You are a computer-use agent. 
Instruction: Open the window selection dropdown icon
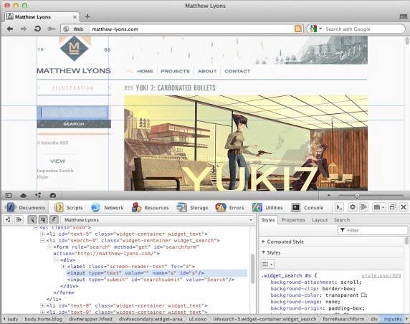click(x=378, y=207)
